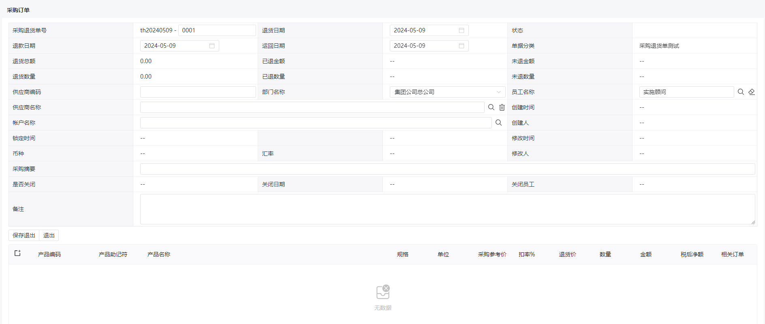Image resolution: width=765 pixels, height=324 pixels.
Task: Select the 产品编码 column header
Action: coord(49,254)
